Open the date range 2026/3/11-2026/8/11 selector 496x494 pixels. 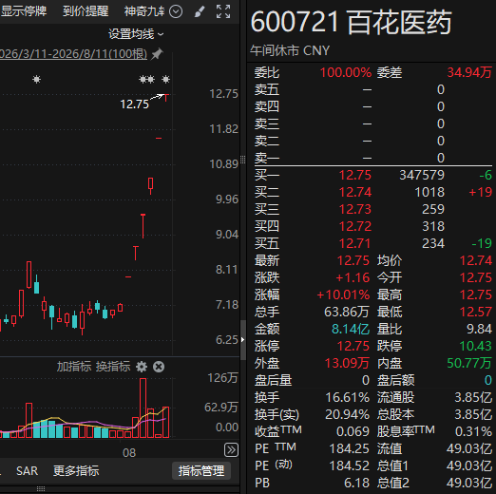point(73,54)
